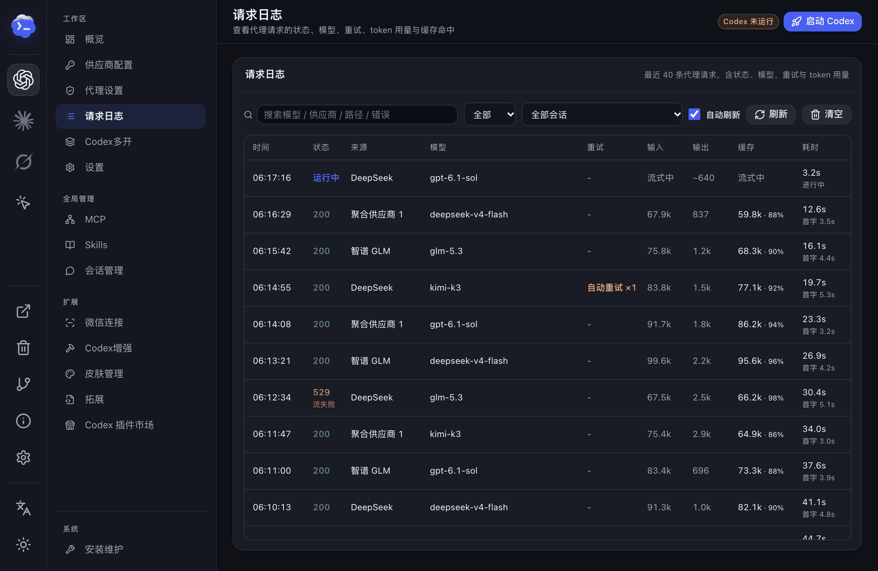
Task: Click the Codex 未运行 status badge
Action: [x=748, y=21]
